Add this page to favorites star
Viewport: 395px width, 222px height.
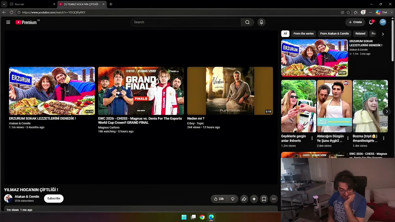click(x=348, y=12)
